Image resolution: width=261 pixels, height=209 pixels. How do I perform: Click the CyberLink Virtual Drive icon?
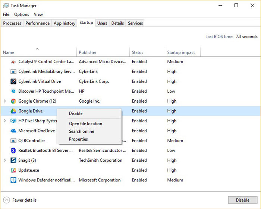pyautogui.click(x=13, y=81)
